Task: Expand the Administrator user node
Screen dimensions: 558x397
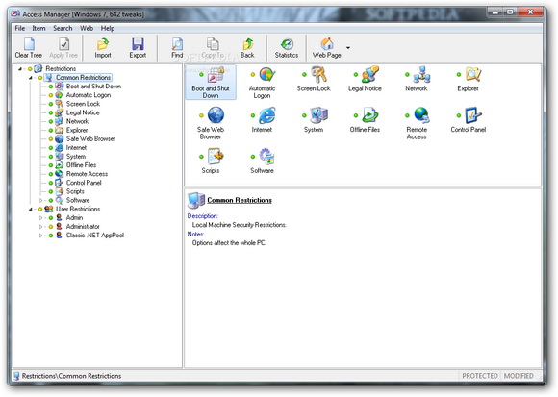Action: 41,227
